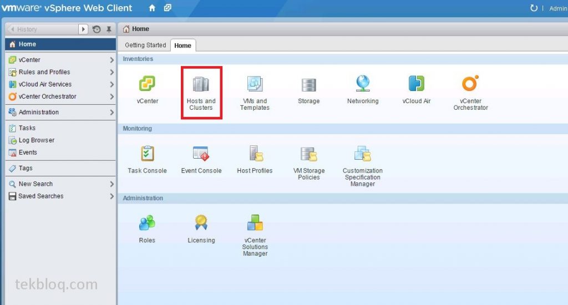The width and height of the screenshot is (568, 305).
Task: Open the Licensing icon
Action: tap(201, 222)
